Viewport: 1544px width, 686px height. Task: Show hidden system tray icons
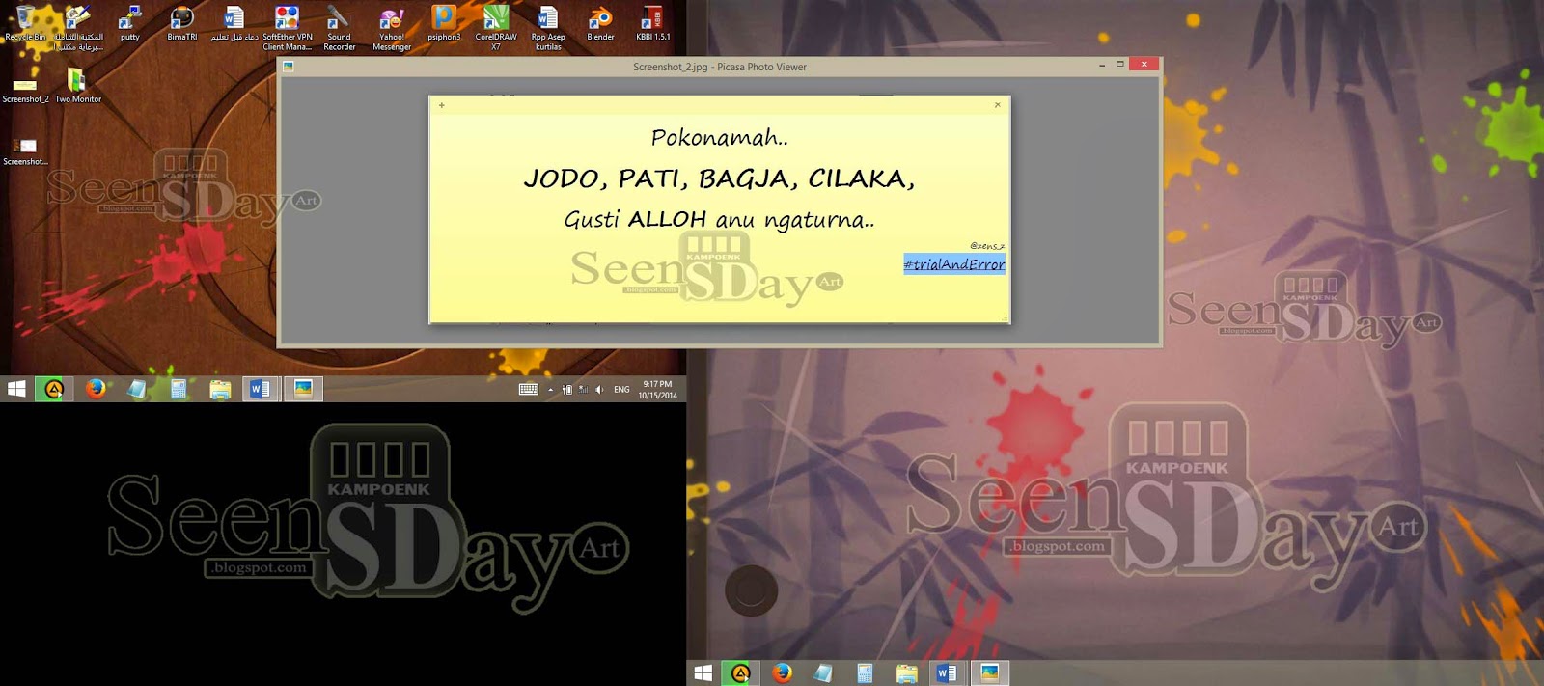[551, 390]
